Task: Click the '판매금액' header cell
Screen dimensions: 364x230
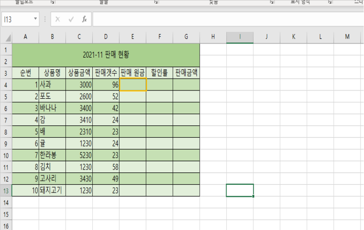Action: (186, 73)
